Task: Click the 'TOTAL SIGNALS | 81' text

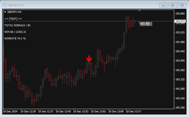Action: pyautogui.click(x=17, y=25)
